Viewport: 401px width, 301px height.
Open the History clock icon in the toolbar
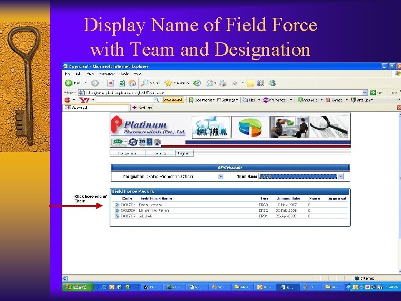pyautogui.click(x=197, y=83)
